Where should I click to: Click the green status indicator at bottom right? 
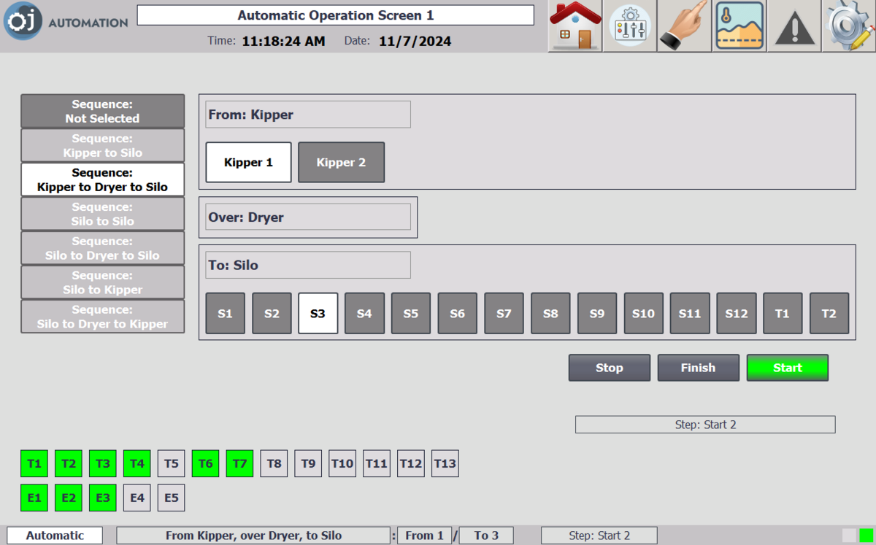(x=866, y=536)
